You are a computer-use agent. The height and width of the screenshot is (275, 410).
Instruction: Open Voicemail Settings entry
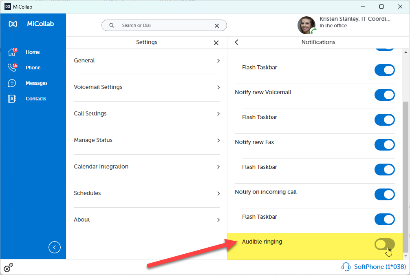tap(147, 88)
